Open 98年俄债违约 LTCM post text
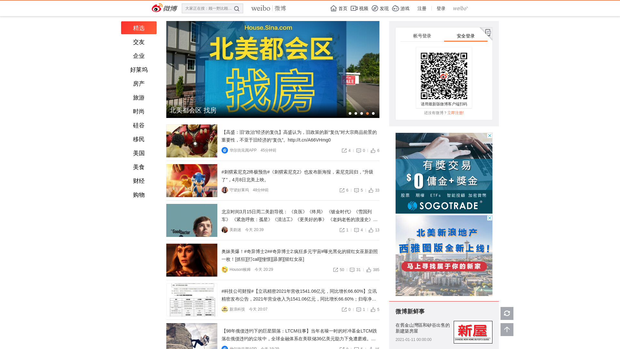The height and width of the screenshot is (349, 620). (x=299, y=335)
